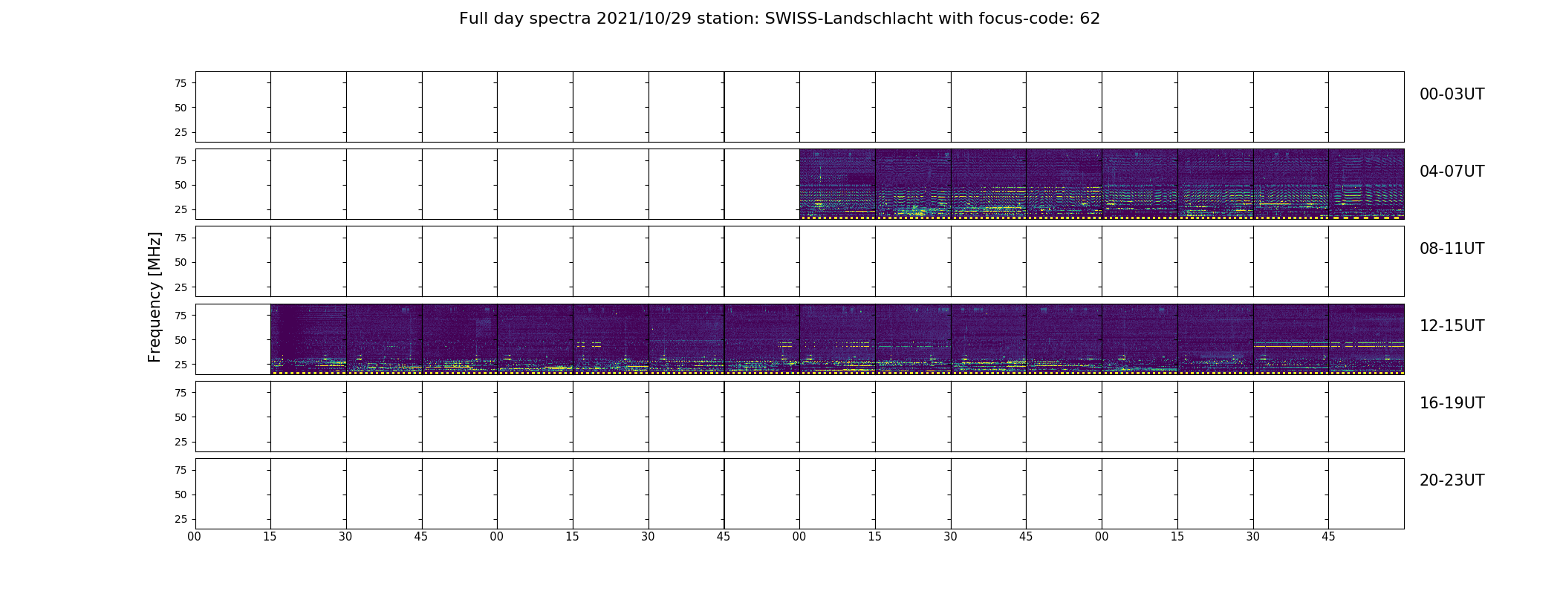1560x594 pixels.
Task: Select the 75 tick label of the 12-15UT row
Action: 181,315
